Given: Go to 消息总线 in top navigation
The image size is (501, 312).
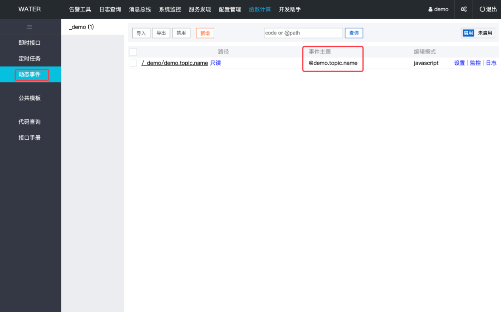Looking at the screenshot, I should pos(140,9).
